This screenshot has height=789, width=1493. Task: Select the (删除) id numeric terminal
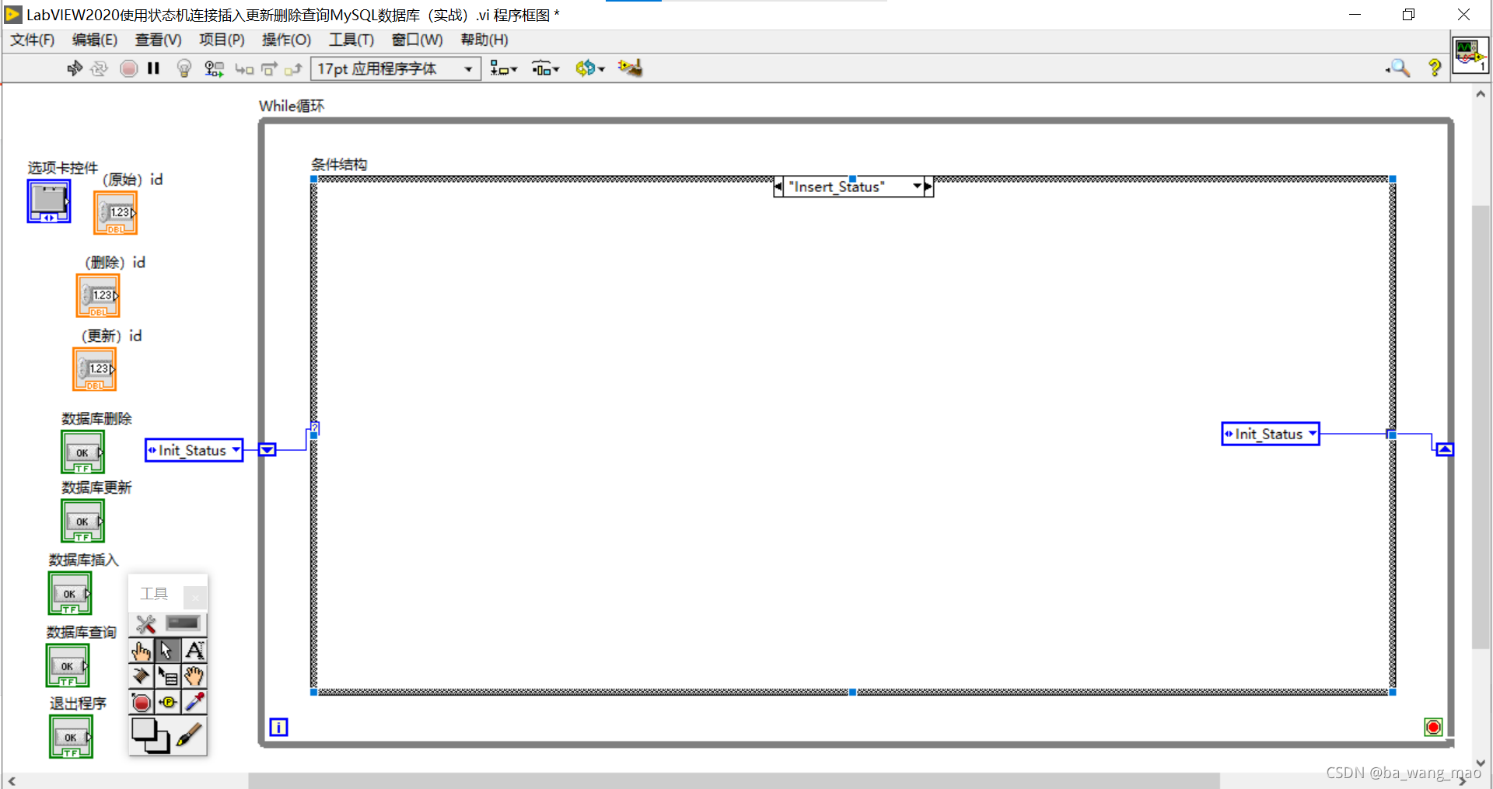(x=98, y=296)
